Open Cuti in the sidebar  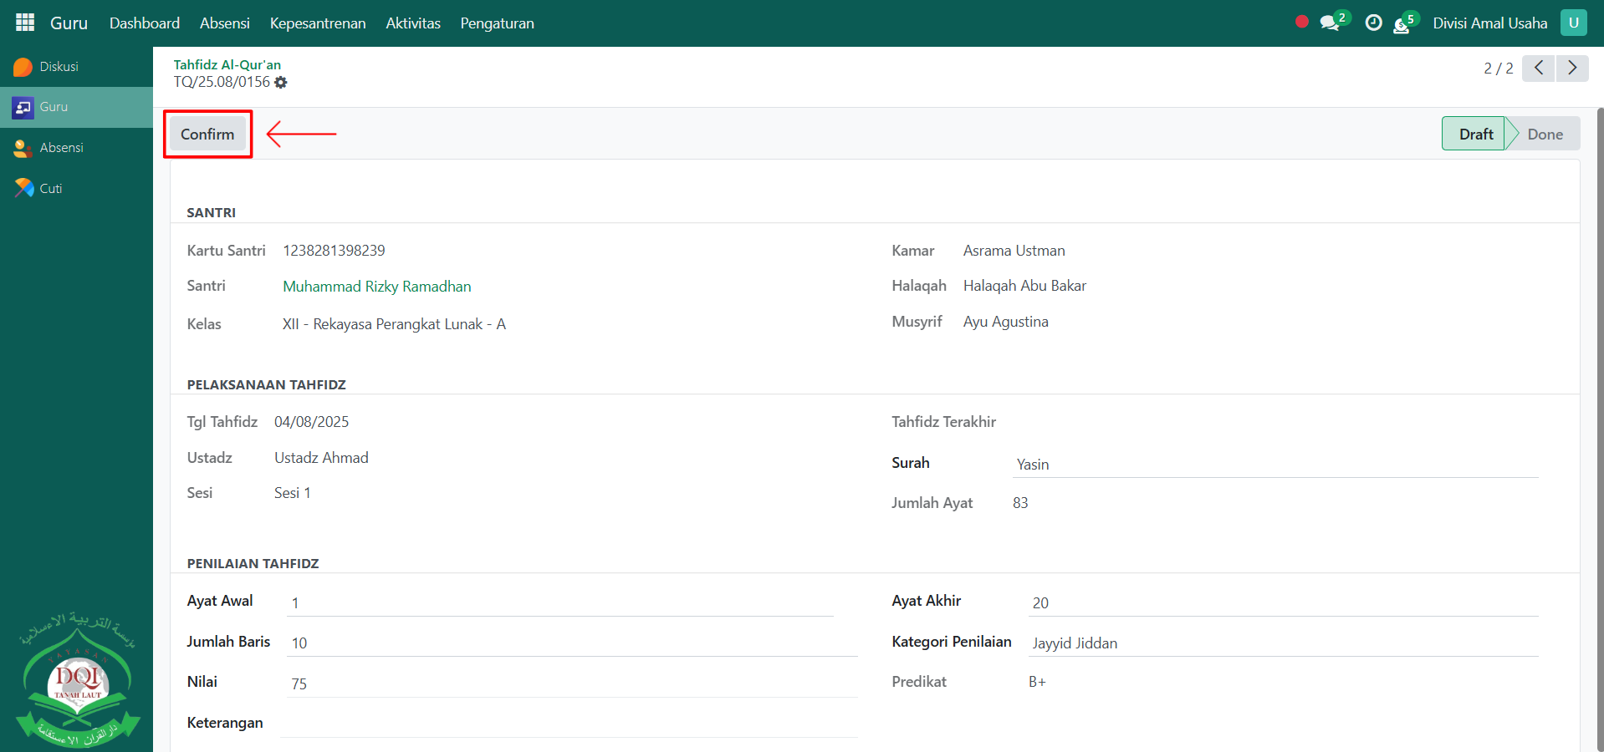point(50,189)
